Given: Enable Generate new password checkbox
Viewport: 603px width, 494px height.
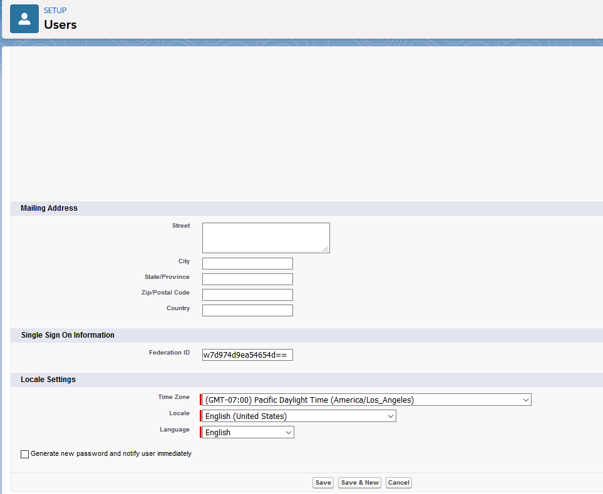Looking at the screenshot, I should [x=24, y=454].
